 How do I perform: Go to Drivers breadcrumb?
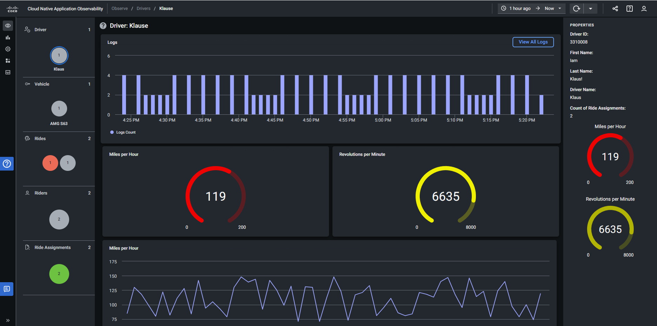pyautogui.click(x=143, y=8)
